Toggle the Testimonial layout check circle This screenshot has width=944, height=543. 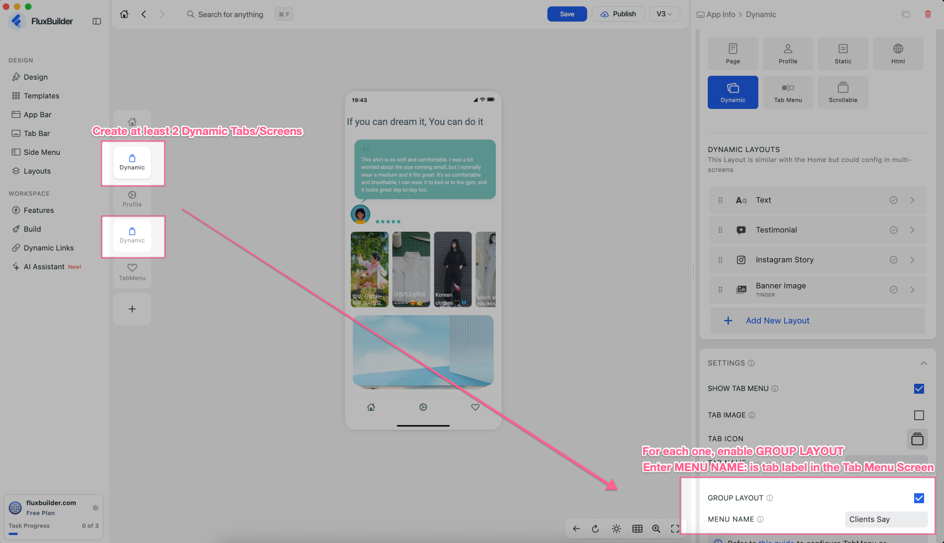pos(894,230)
